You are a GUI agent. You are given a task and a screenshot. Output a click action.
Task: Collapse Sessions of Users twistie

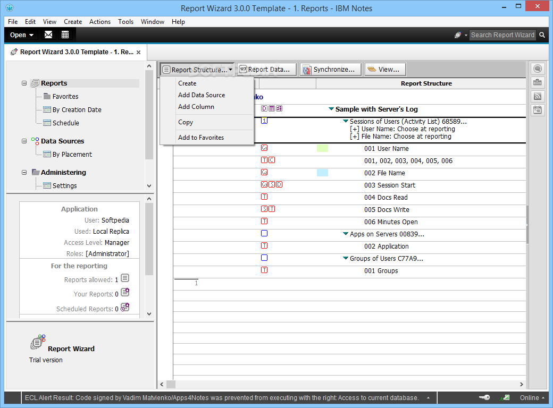click(346, 121)
